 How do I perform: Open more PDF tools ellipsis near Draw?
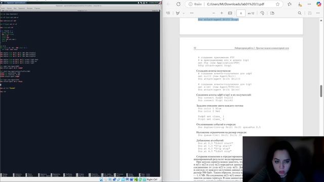click(x=192, y=13)
